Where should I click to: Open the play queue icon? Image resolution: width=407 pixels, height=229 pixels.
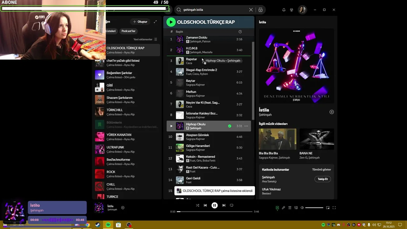(290, 208)
